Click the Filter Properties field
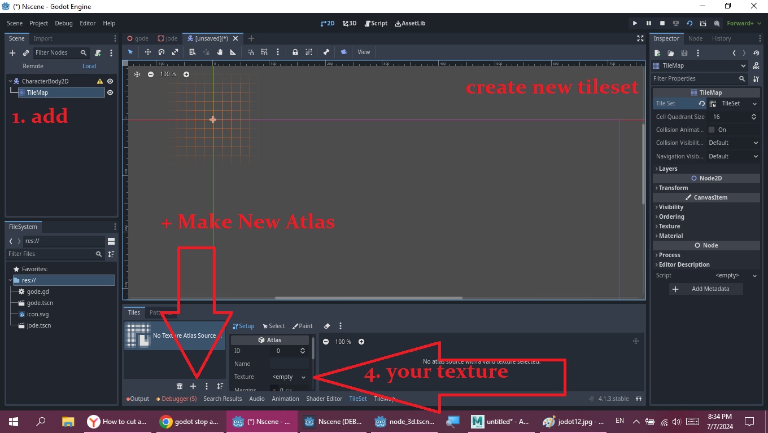 tap(700, 79)
